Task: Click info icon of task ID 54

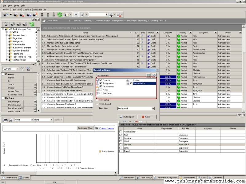Action: coord(142,36)
